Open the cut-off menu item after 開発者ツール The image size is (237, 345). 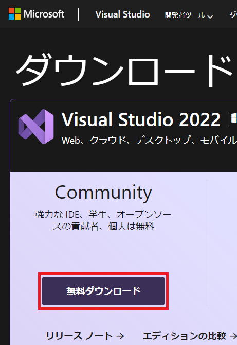point(233,15)
